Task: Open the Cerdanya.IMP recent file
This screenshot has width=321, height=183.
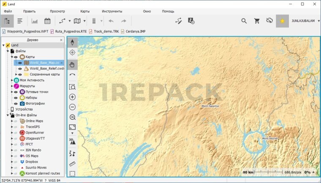Action: pyautogui.click(x=134, y=31)
